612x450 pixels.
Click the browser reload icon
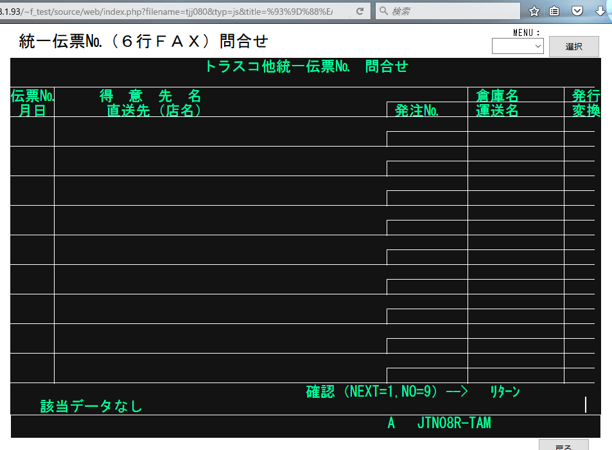360,11
